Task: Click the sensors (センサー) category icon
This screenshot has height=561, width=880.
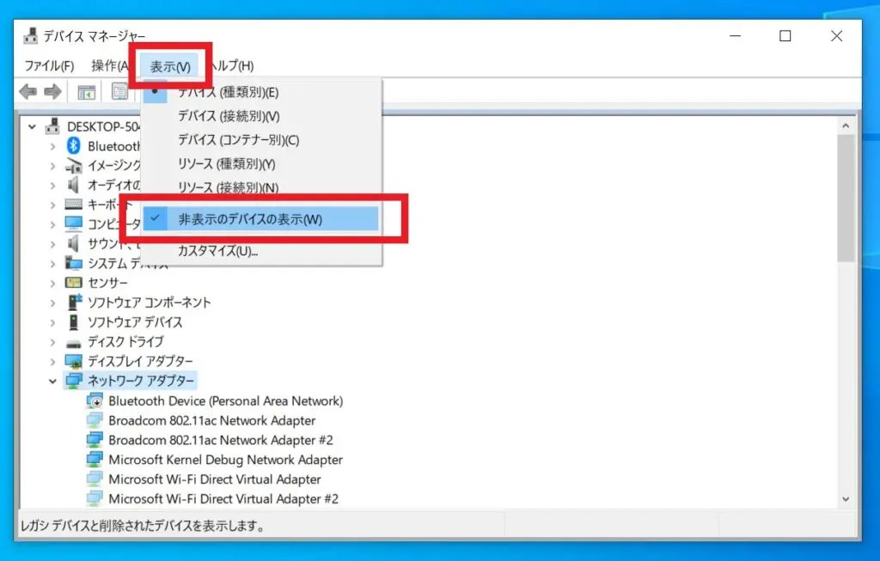Action: point(73,283)
